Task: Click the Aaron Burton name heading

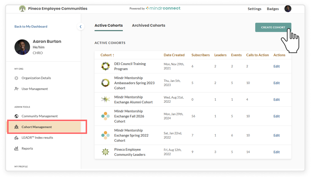Action: pyautogui.click(x=47, y=41)
